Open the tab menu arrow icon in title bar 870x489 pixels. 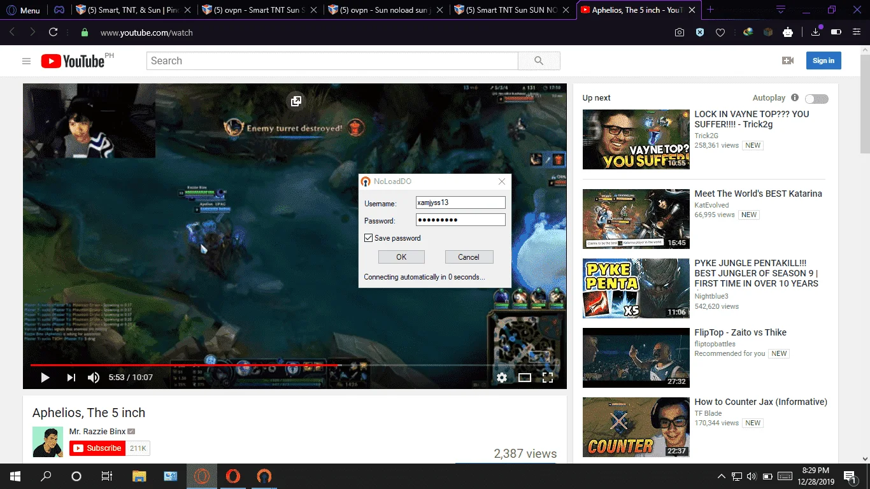[x=781, y=10]
